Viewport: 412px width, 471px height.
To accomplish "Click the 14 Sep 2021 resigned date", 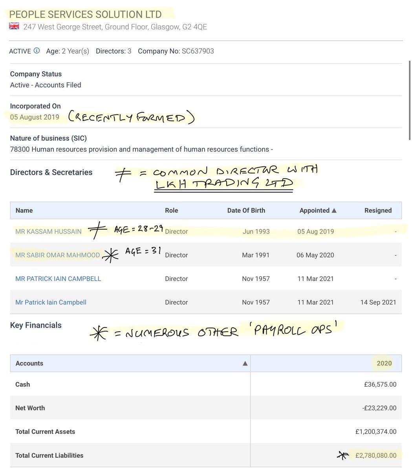I will (378, 302).
